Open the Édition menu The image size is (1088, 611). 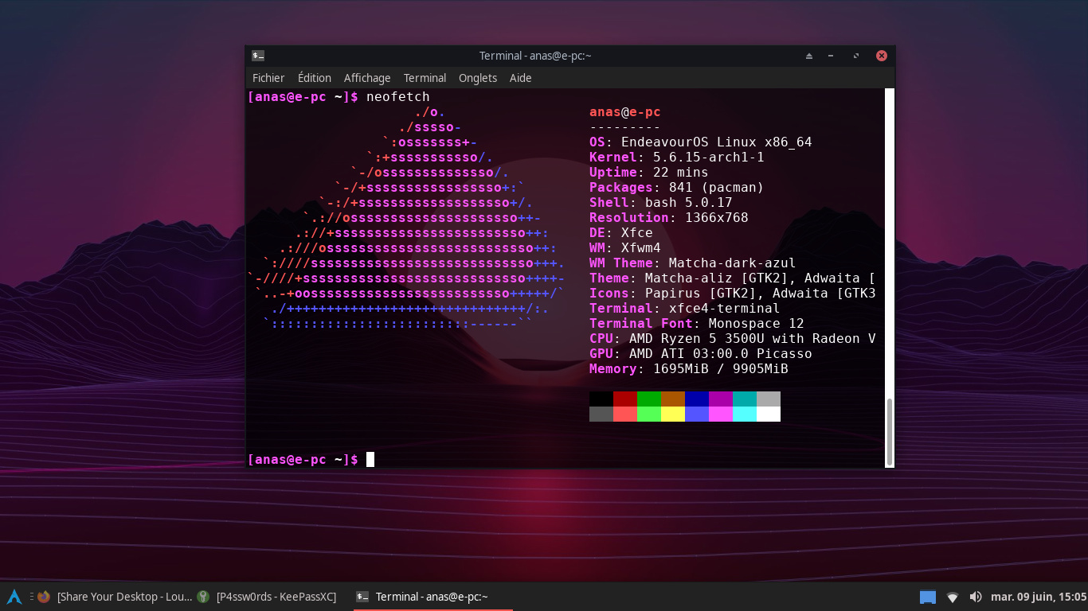point(315,78)
